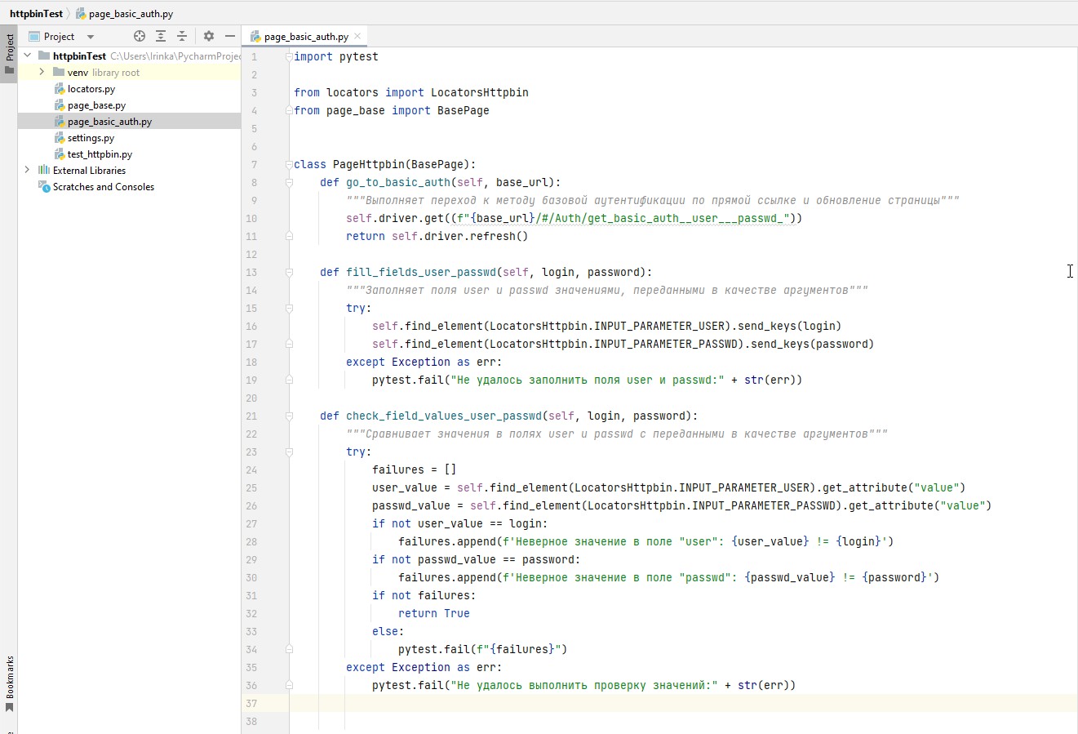
Task: Open the Project view dropdown
Action: tap(91, 37)
